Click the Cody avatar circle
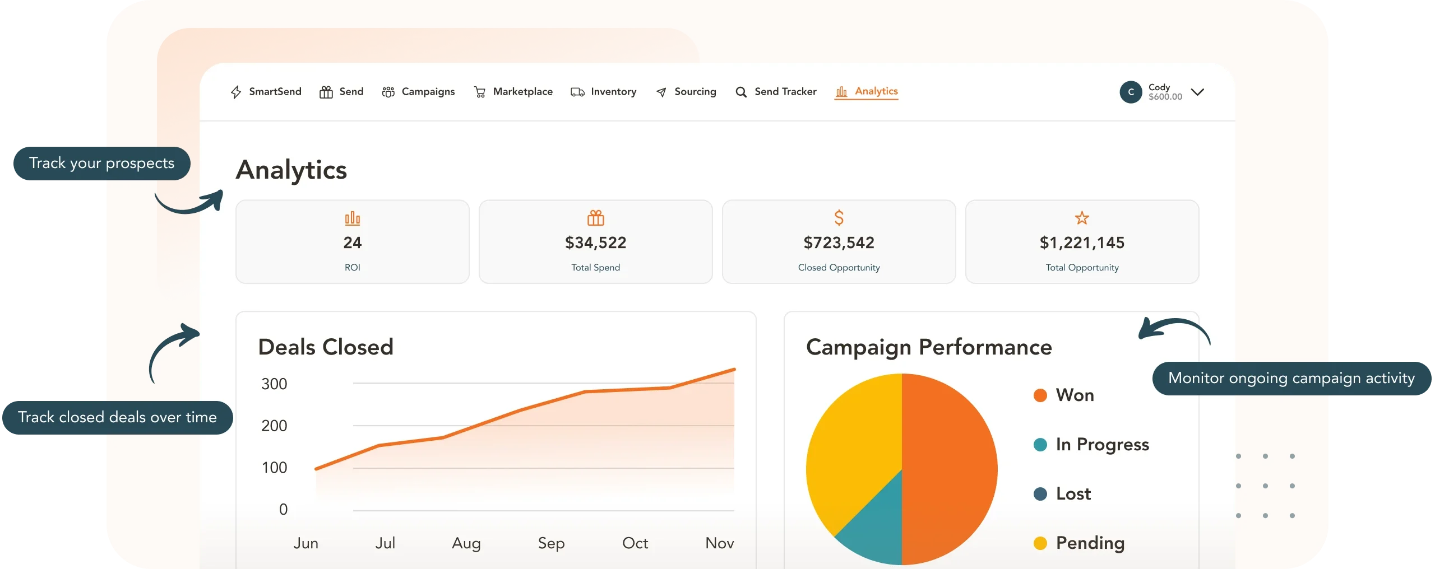Viewport: 1435px width, 569px height. [1131, 92]
